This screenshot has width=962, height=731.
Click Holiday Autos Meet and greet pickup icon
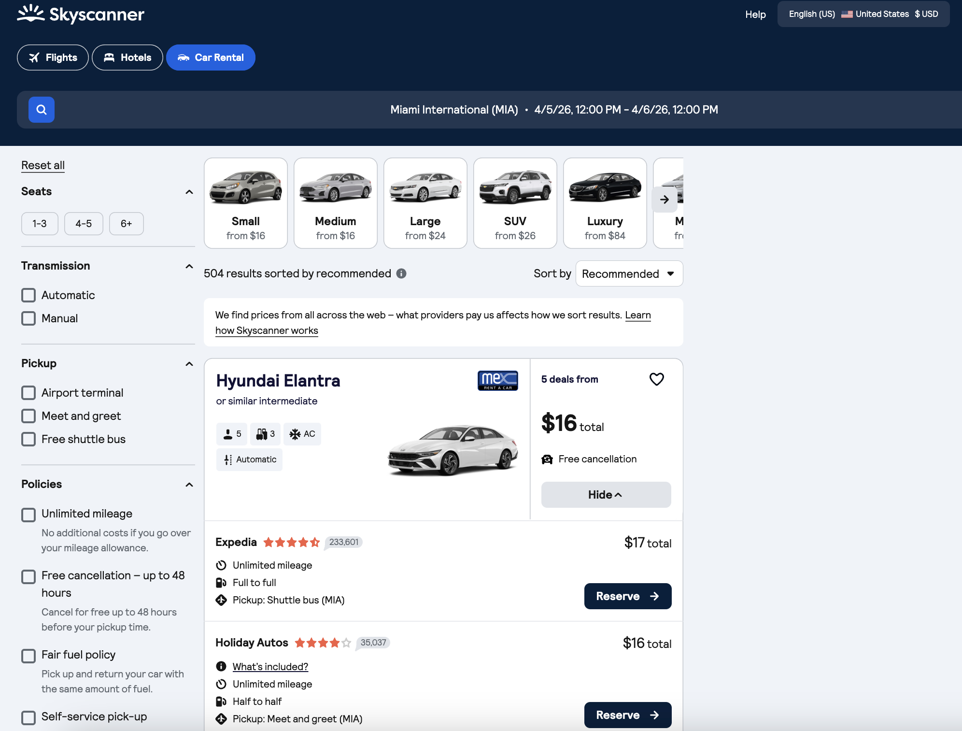(221, 719)
